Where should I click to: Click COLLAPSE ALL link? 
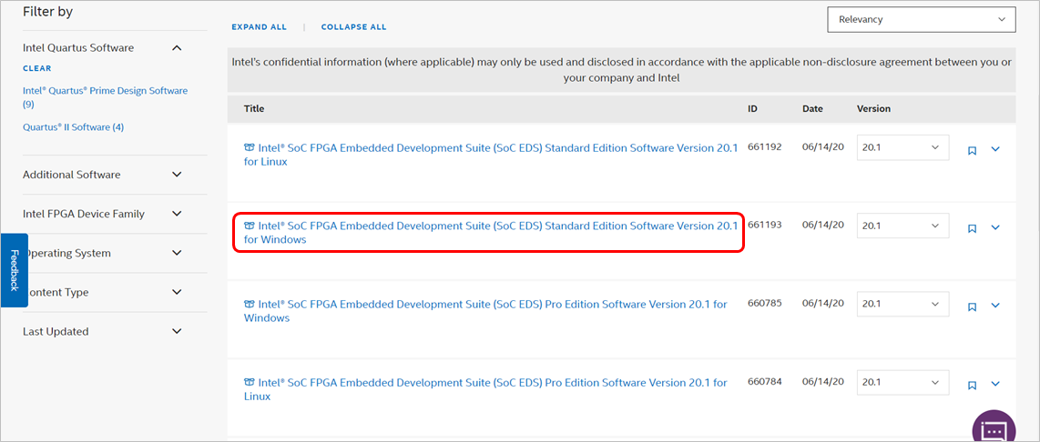(353, 27)
